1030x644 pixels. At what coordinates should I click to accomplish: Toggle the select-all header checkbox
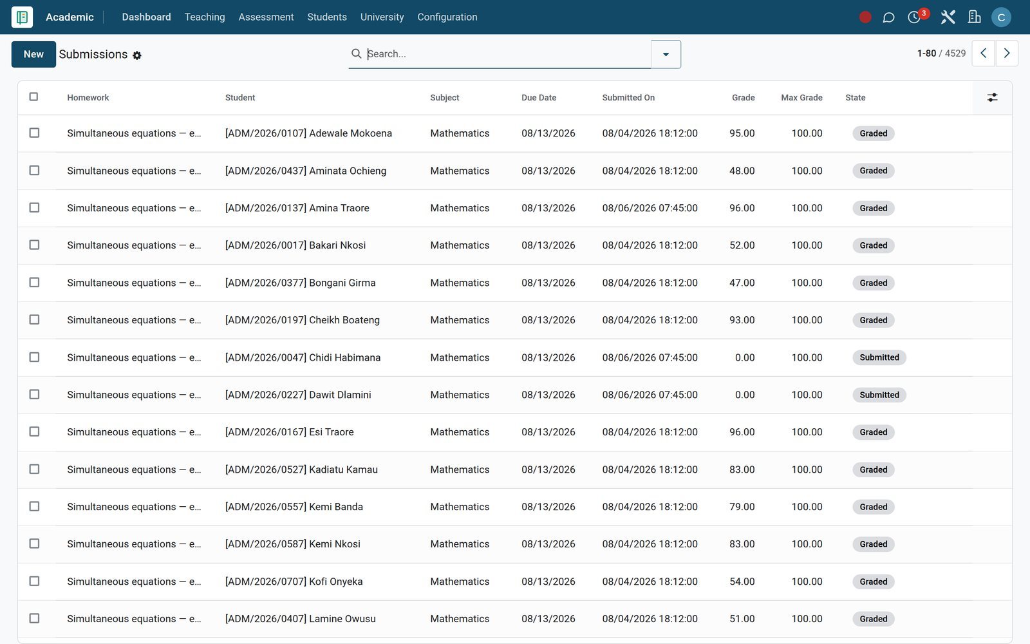coord(34,97)
